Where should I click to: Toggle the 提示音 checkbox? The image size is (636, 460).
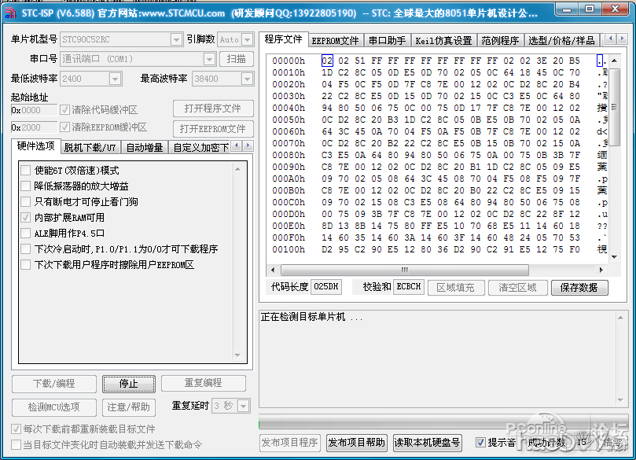[480, 443]
